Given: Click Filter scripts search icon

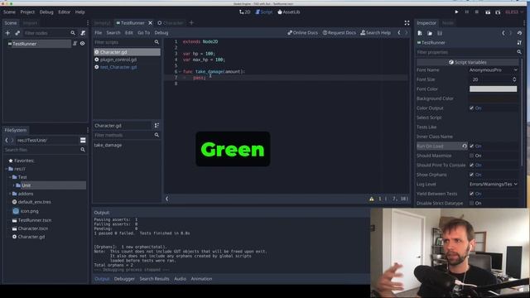Looking at the screenshot, I should (157, 42).
